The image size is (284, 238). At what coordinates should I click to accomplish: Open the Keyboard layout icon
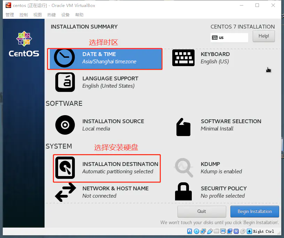[x=183, y=58]
